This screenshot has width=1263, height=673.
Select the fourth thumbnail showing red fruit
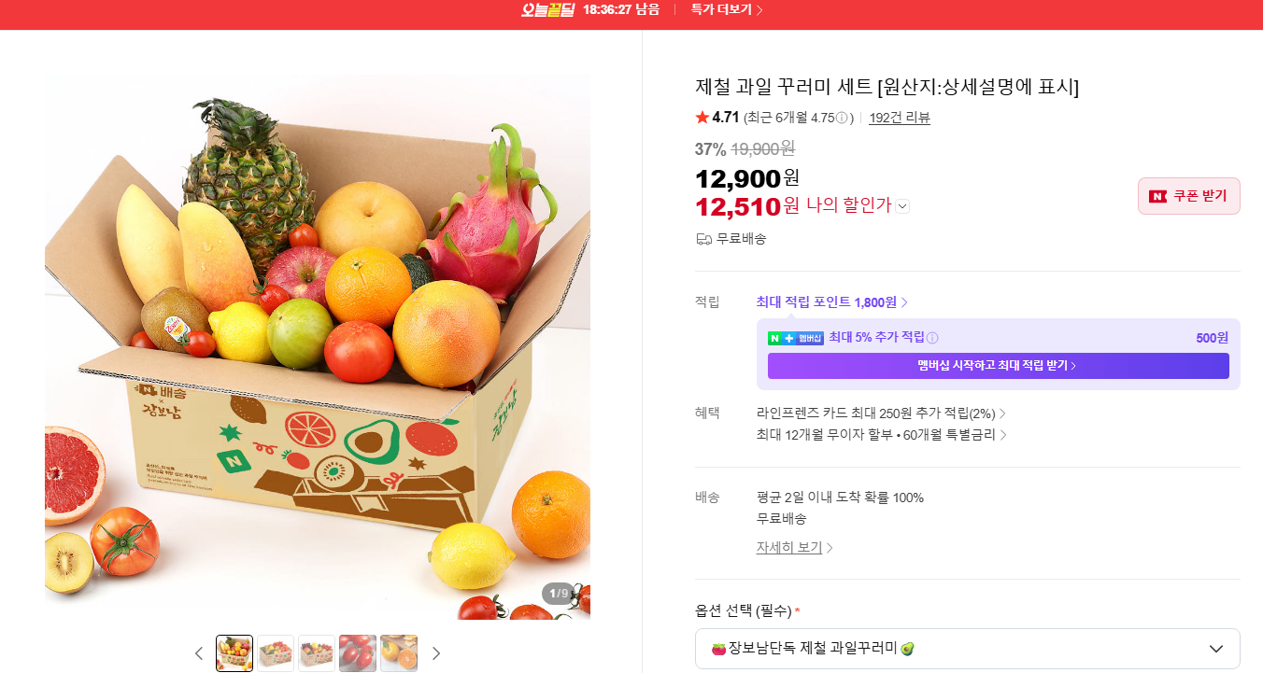[x=358, y=653]
